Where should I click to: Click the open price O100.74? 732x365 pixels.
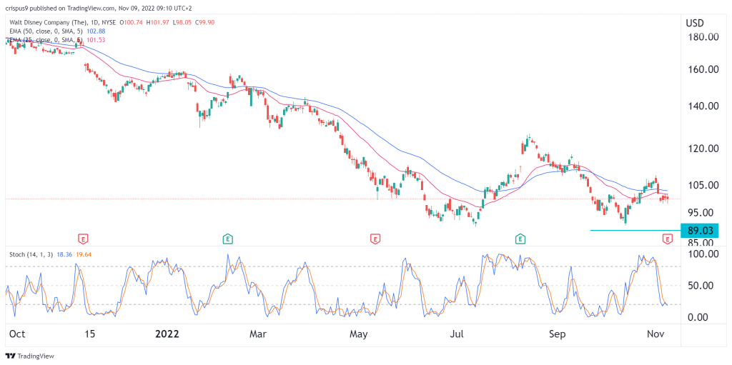132,22
